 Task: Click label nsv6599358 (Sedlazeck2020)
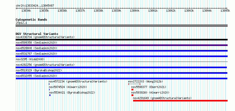coord(36,43)
